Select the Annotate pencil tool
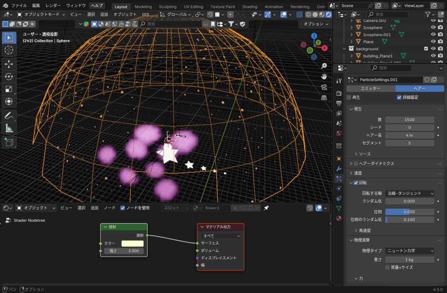Viewport: 447px width, 293px height. click(x=9, y=116)
